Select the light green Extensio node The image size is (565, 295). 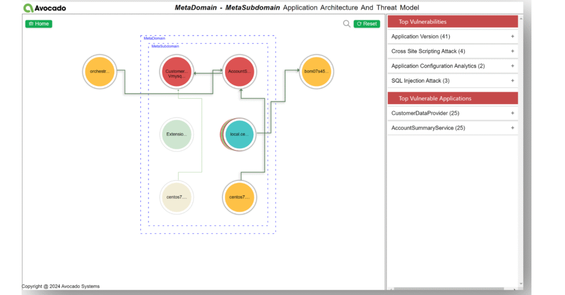click(177, 134)
